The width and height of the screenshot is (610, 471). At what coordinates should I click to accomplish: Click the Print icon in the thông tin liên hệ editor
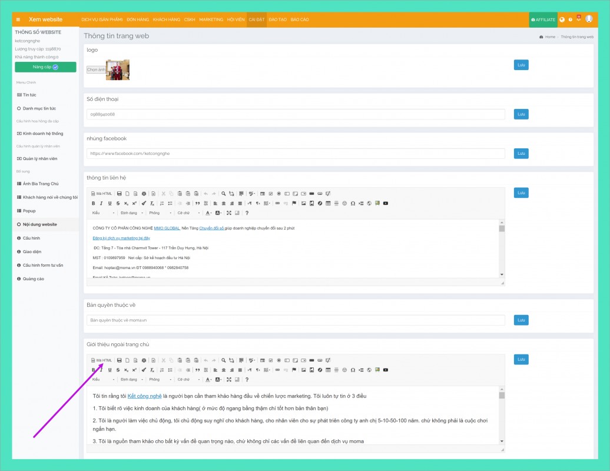pyautogui.click(x=144, y=194)
